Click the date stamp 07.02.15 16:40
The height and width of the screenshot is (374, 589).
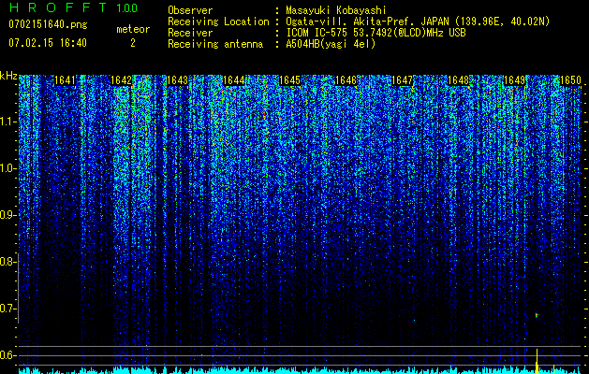[x=48, y=43]
